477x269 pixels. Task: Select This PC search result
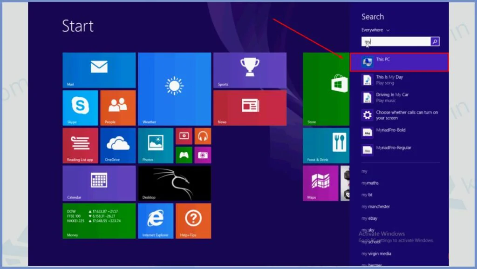tap(399, 62)
